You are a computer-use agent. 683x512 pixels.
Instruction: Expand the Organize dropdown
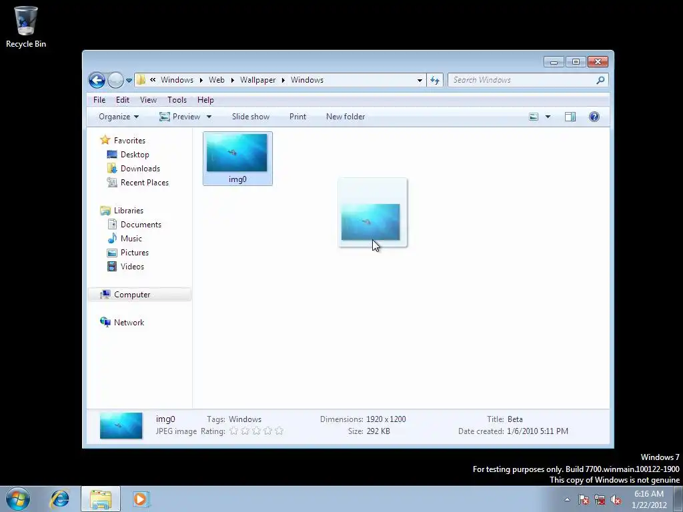click(119, 117)
